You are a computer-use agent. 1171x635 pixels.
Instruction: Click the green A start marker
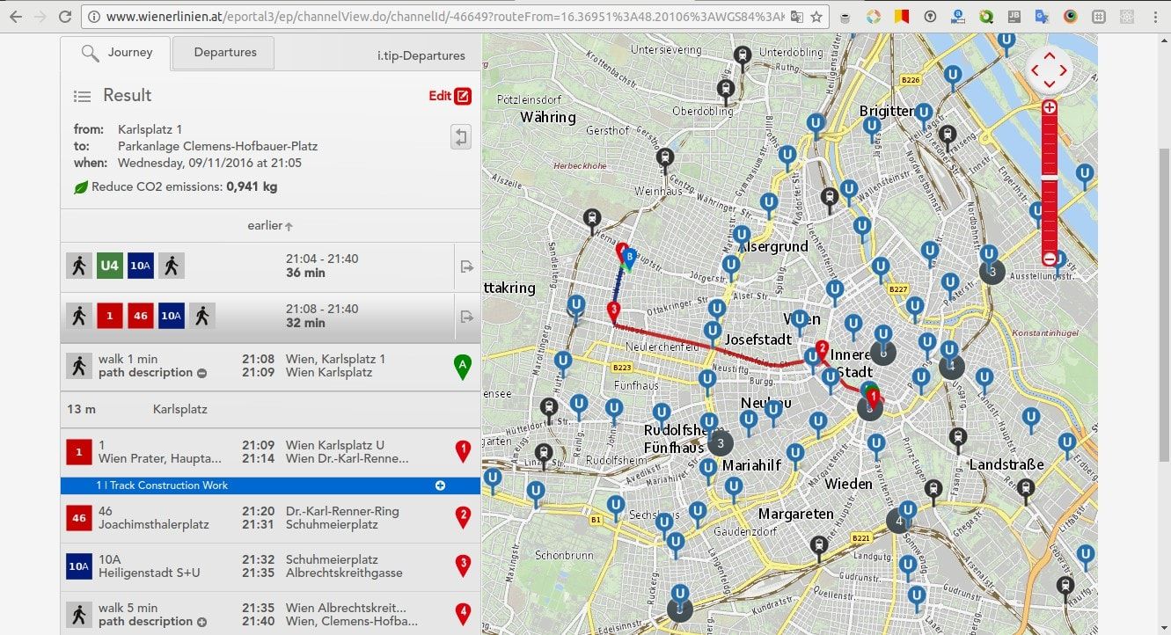coord(462,366)
